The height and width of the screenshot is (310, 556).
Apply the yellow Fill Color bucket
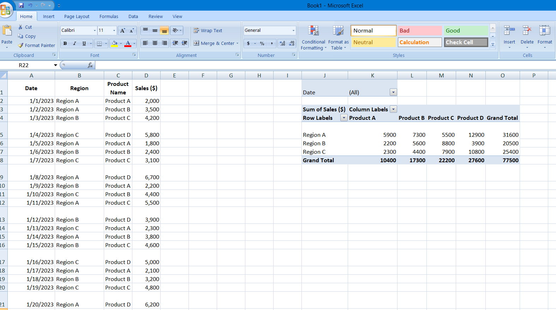pos(114,43)
